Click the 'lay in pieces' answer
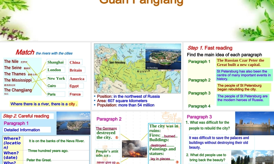The width and height of the screenshot is (274, 164). coord(160,159)
